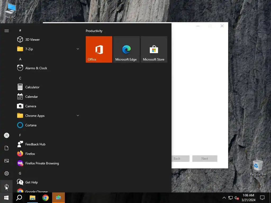Open the 7-Zip folder entry
Image resolution: width=271 pixels, height=203 pixels.
point(48,49)
